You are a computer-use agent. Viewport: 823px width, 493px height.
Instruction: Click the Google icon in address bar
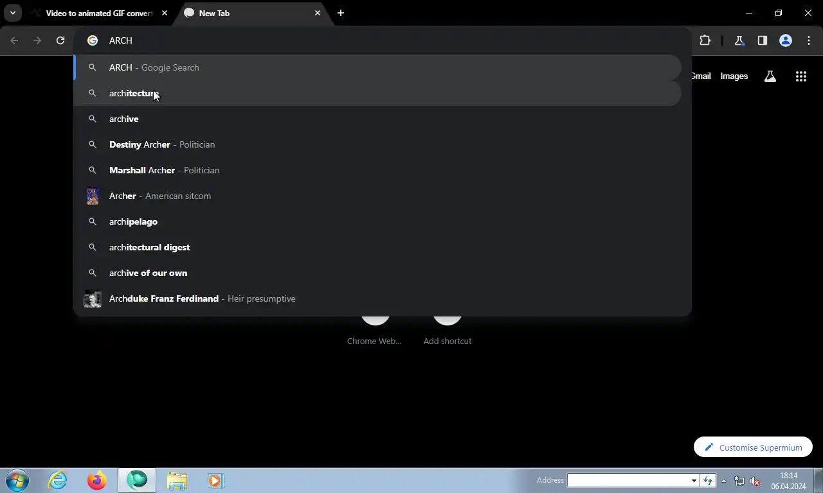click(93, 40)
